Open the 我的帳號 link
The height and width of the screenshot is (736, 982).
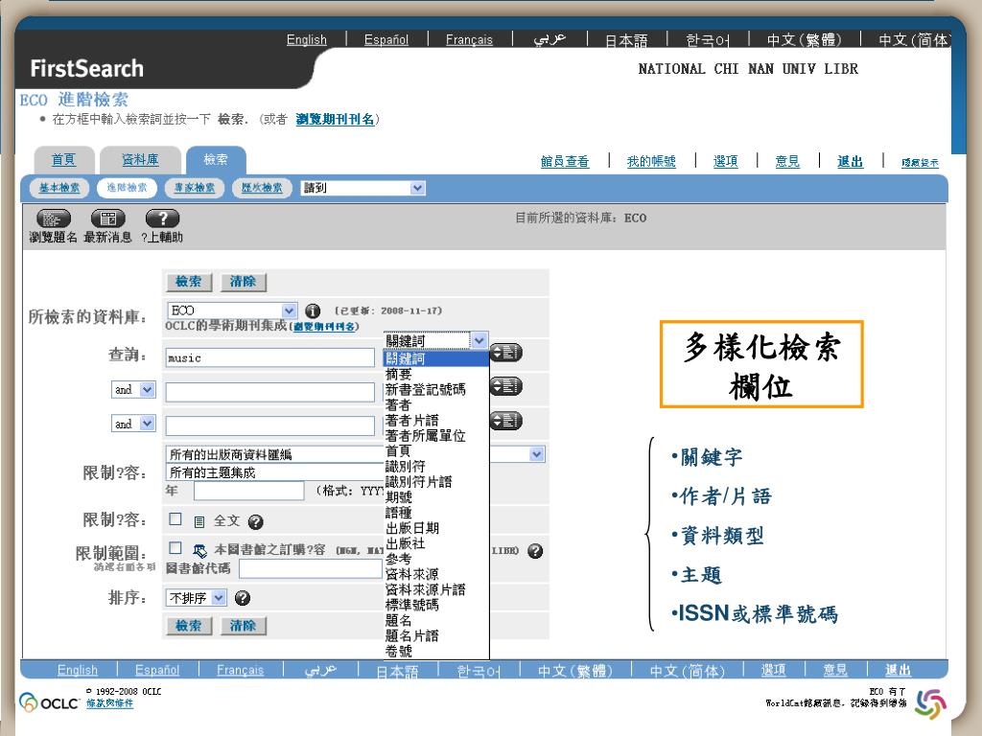[x=651, y=161]
